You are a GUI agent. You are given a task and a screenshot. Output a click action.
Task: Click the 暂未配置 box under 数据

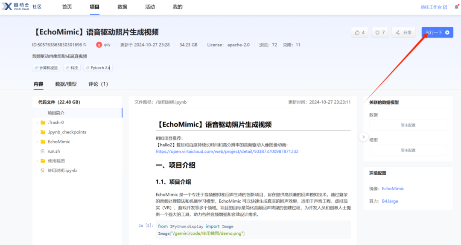408,125
